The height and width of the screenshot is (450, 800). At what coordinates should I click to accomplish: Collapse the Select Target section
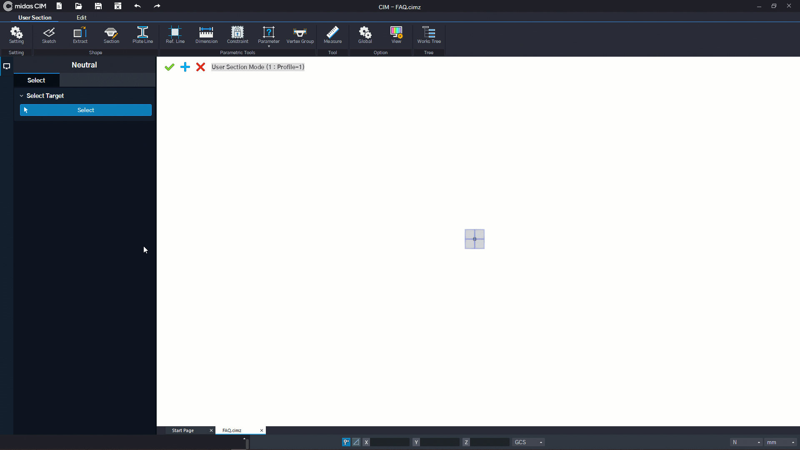pyautogui.click(x=22, y=96)
